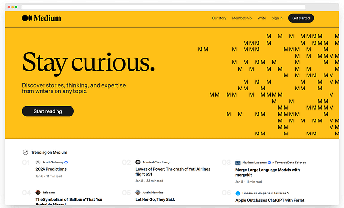344x208 pixels.
Task: Open the Our story page
Action: click(x=219, y=18)
